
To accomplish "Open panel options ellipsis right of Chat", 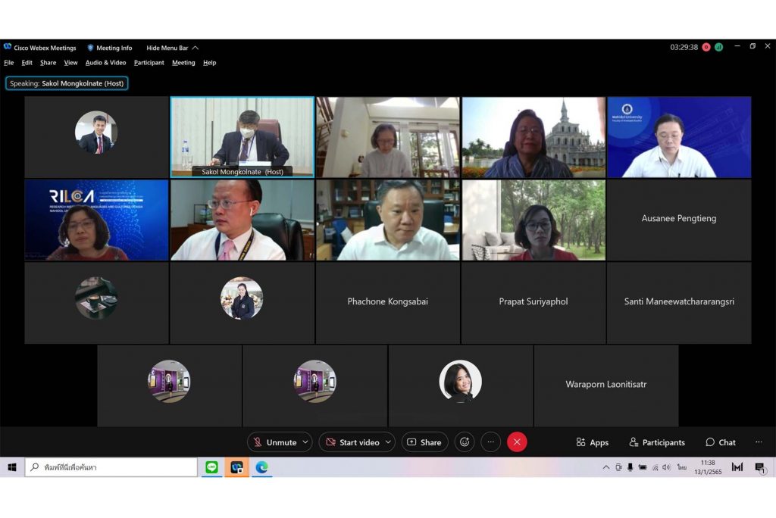I will [x=759, y=442].
